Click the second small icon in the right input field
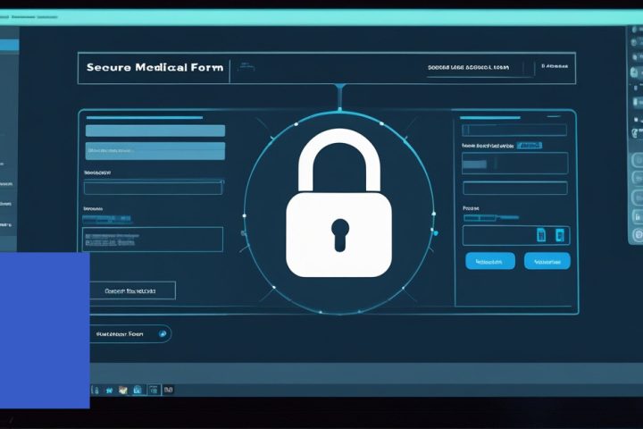Screen dimensions: 643x429 coord(560,235)
